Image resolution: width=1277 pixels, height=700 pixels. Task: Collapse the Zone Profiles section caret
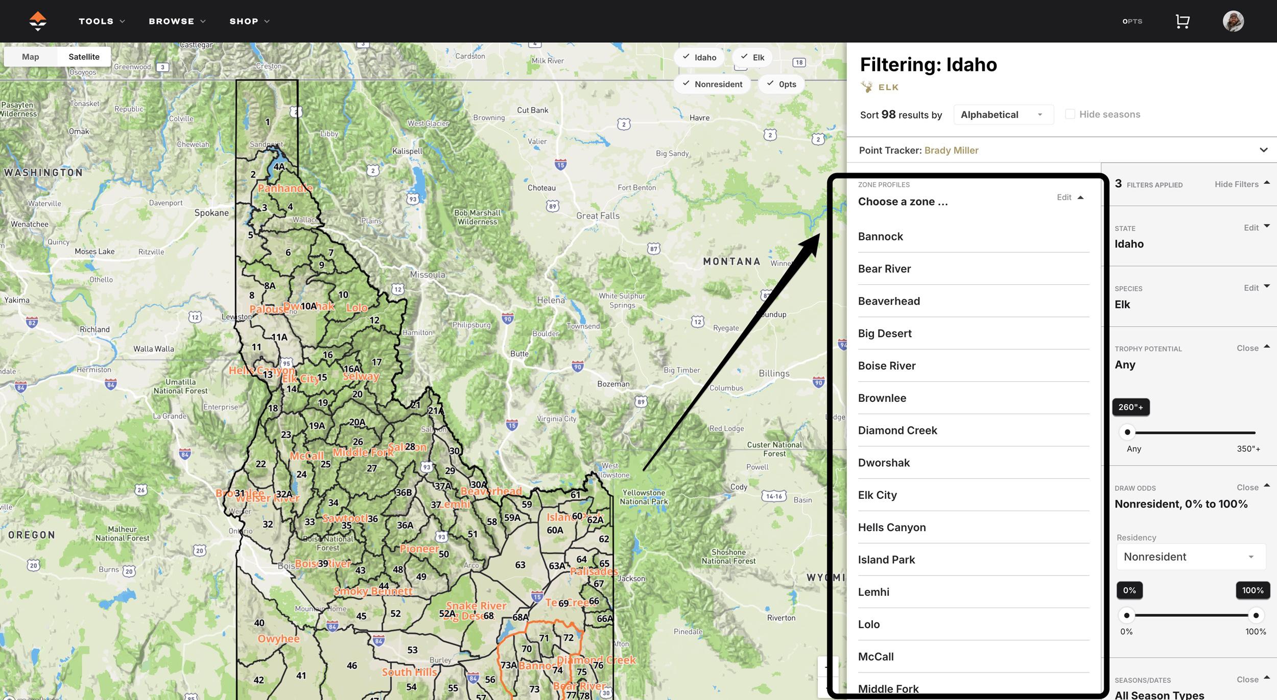click(x=1080, y=197)
